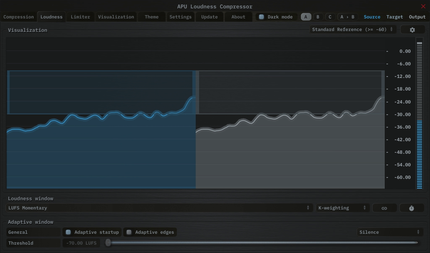Click the stopwatch timer icon
The height and width of the screenshot is (253, 430).
(x=411, y=208)
